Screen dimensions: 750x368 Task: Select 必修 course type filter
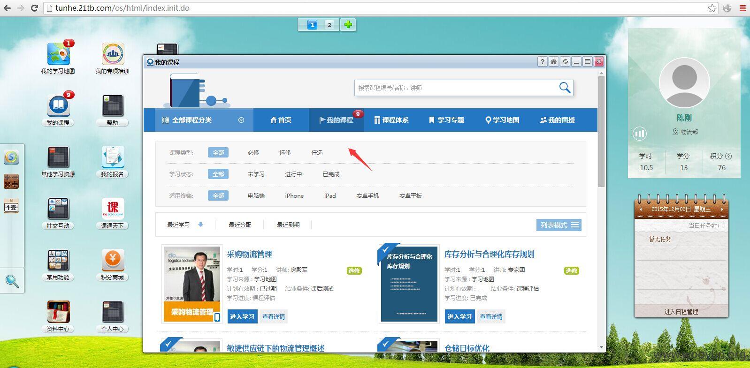coord(253,153)
